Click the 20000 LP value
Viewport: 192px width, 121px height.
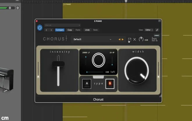click(86, 52)
